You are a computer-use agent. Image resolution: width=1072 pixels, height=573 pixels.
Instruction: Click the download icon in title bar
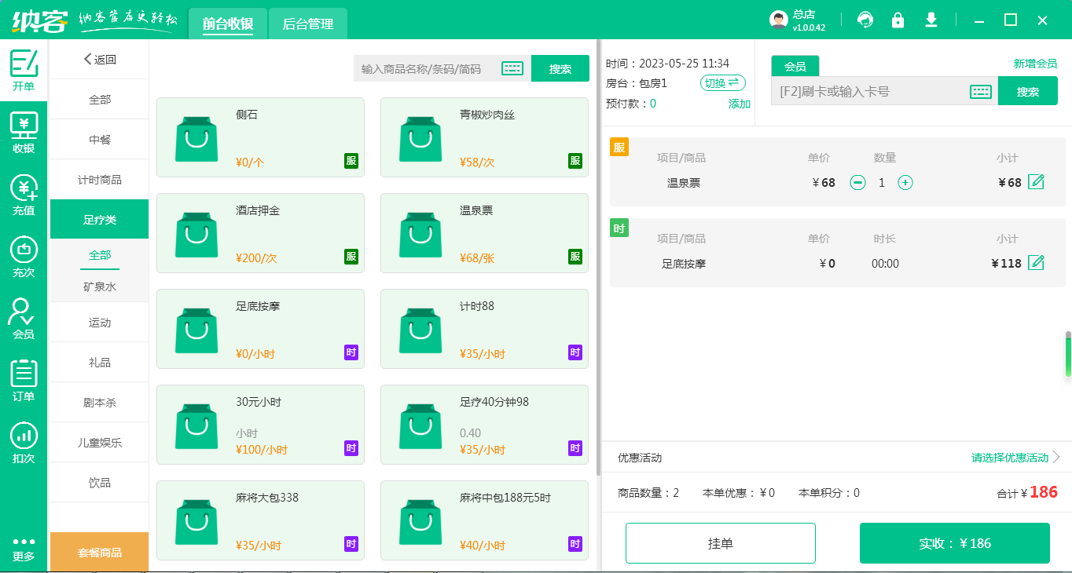pos(931,20)
